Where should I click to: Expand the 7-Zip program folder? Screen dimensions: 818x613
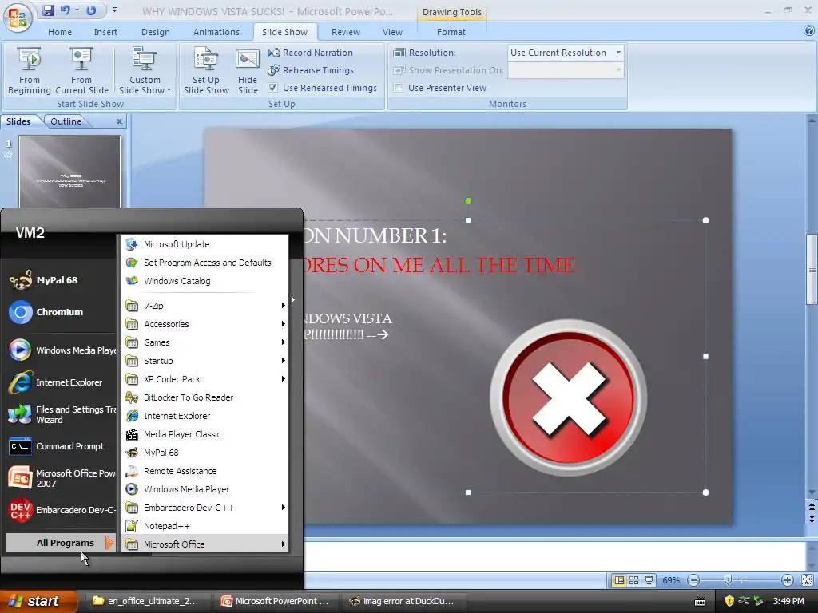205,306
